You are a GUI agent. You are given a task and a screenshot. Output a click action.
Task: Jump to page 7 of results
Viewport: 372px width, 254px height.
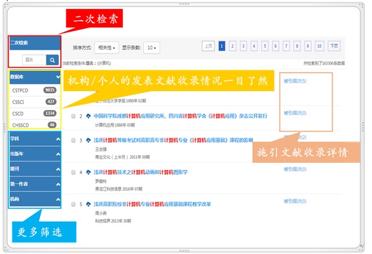click(x=286, y=46)
